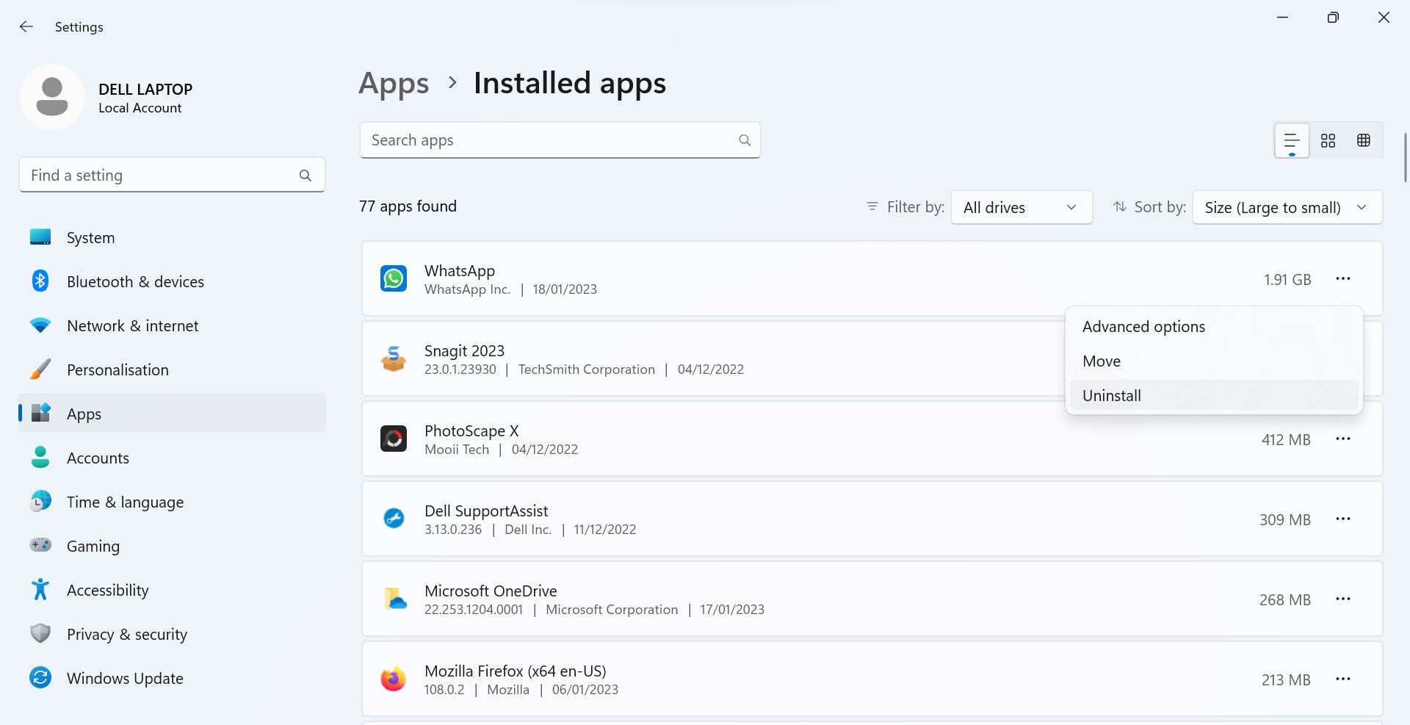Click the PhotoScape X 412 MB size
Screen dimensions: 1410x725
[x=1286, y=440]
